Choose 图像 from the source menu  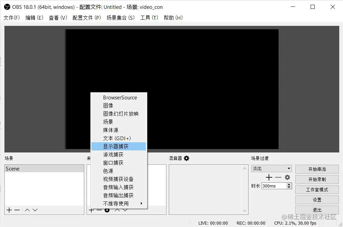[x=119, y=106]
